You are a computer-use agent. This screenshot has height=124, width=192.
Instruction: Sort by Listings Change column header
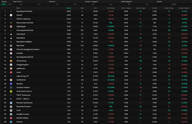169,8
